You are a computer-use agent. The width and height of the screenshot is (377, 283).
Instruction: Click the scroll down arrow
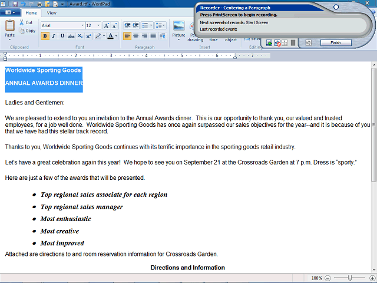(x=373, y=270)
